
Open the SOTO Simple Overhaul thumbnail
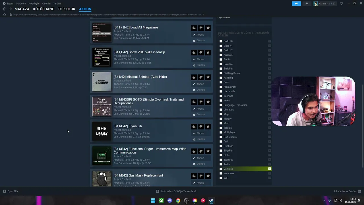(102, 106)
